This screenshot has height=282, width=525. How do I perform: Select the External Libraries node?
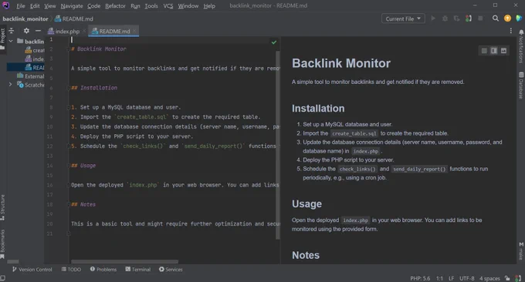coord(31,76)
